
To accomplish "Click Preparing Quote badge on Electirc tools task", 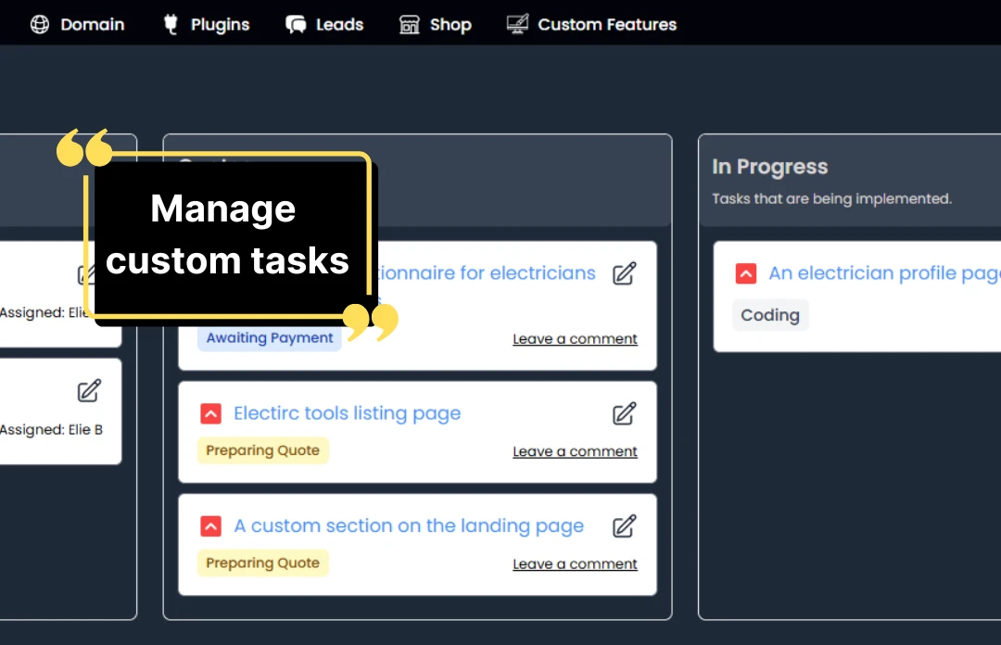I will coord(262,450).
